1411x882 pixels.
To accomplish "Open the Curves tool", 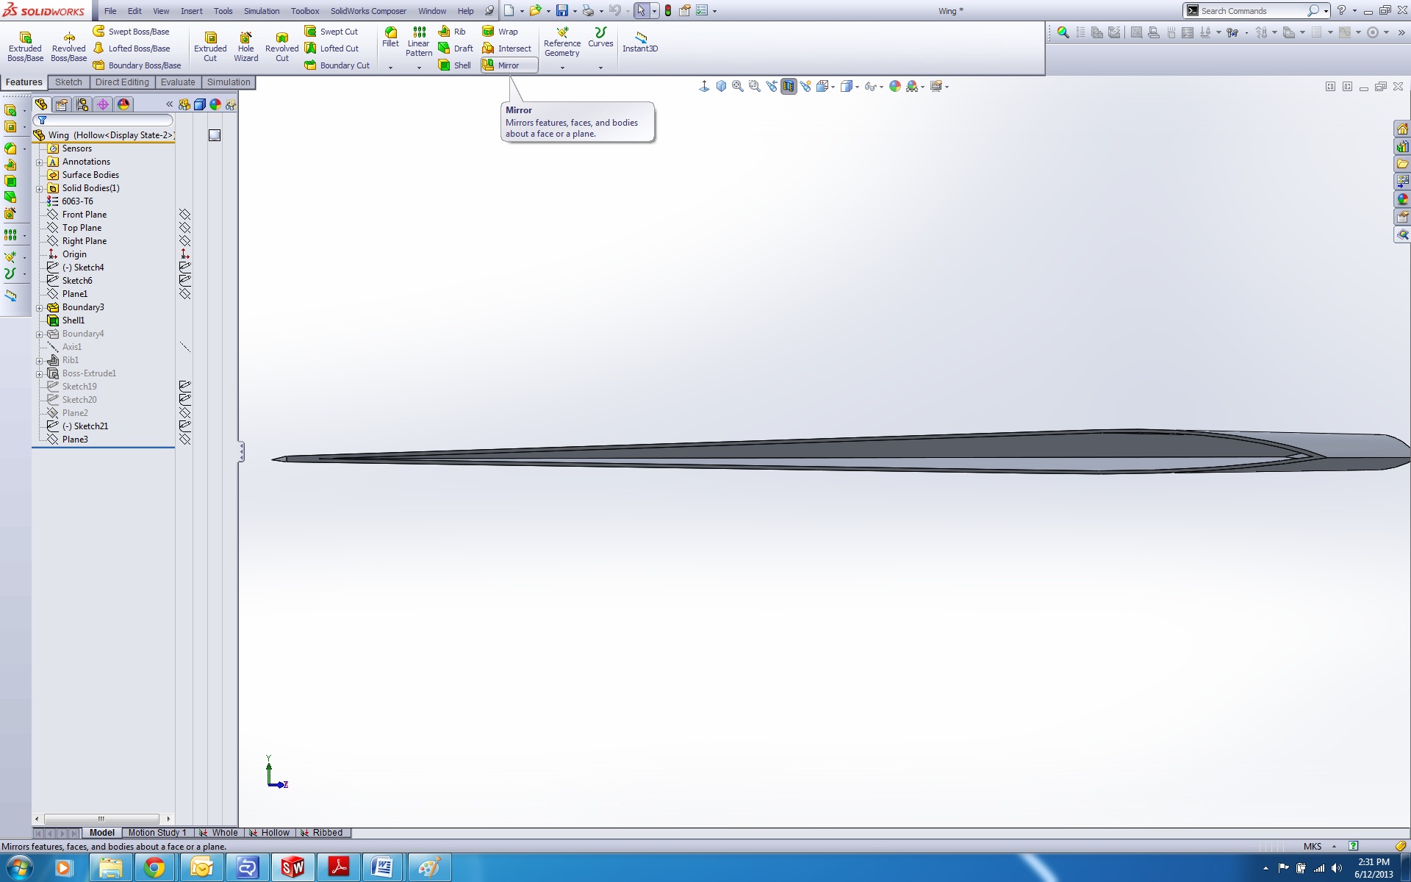I will (600, 37).
